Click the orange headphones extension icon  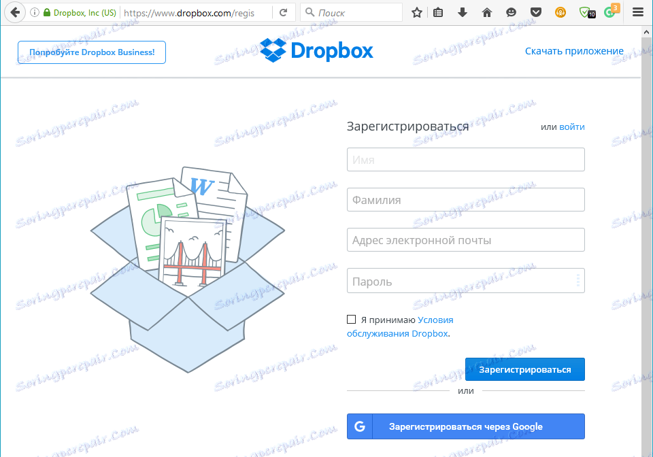point(559,12)
